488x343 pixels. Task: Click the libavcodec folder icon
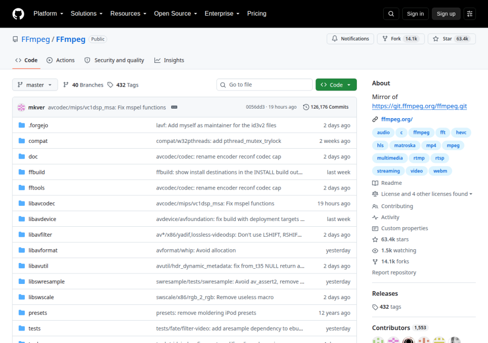(21, 203)
